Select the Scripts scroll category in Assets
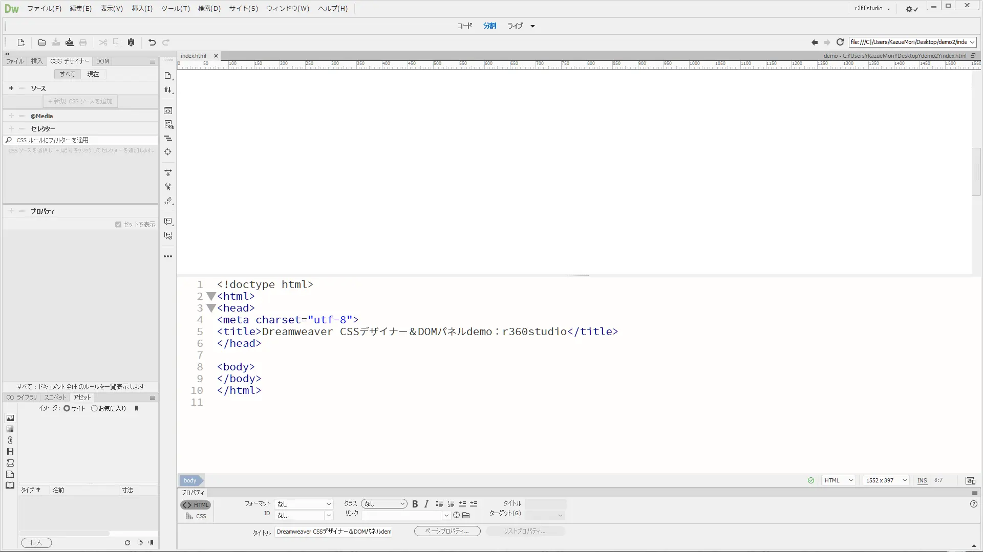The image size is (983, 552). [10, 463]
